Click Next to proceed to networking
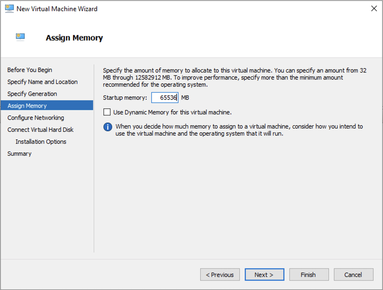Viewport: 383px width, 290px height. click(264, 274)
